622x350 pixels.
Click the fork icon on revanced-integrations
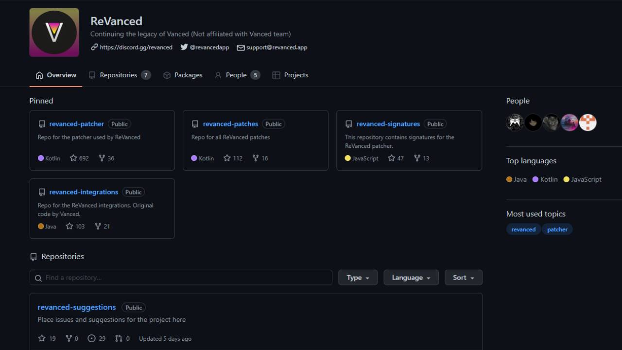(98, 226)
